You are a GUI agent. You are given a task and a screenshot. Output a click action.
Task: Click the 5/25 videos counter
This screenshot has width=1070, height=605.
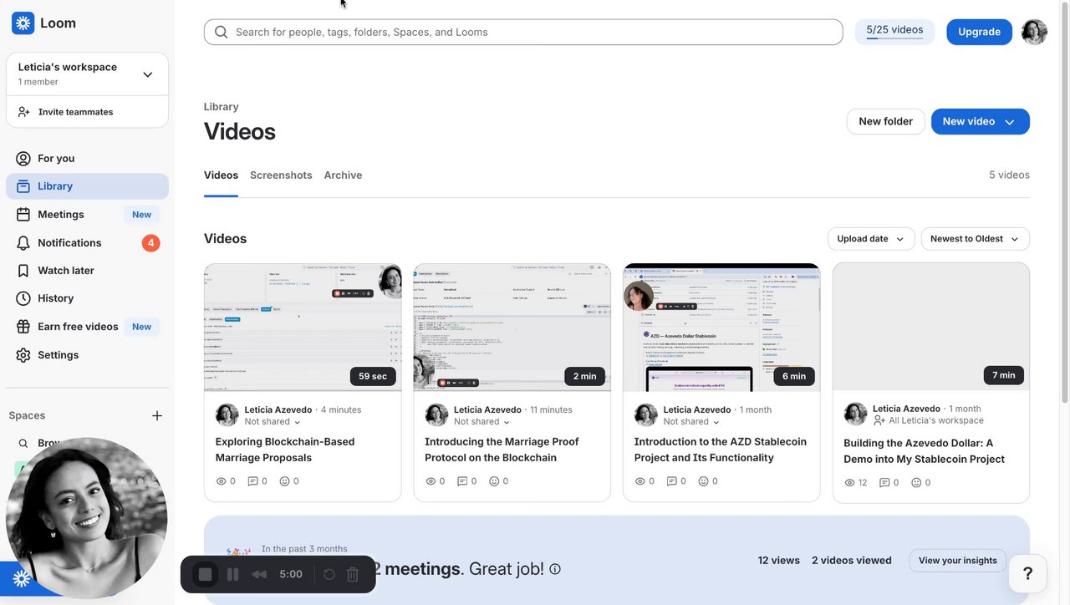coord(894,32)
